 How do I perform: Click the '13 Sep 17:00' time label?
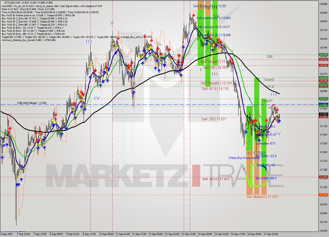188,234
